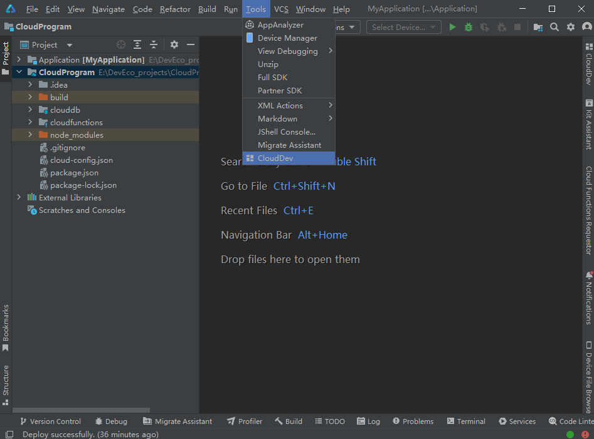Open Search Everywhere magnifier icon

point(554,27)
